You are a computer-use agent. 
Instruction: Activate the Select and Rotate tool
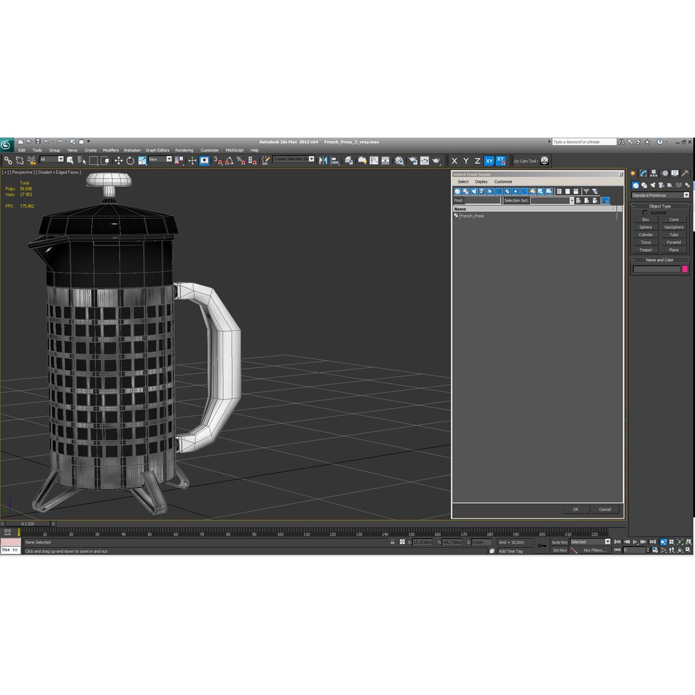[x=130, y=160]
